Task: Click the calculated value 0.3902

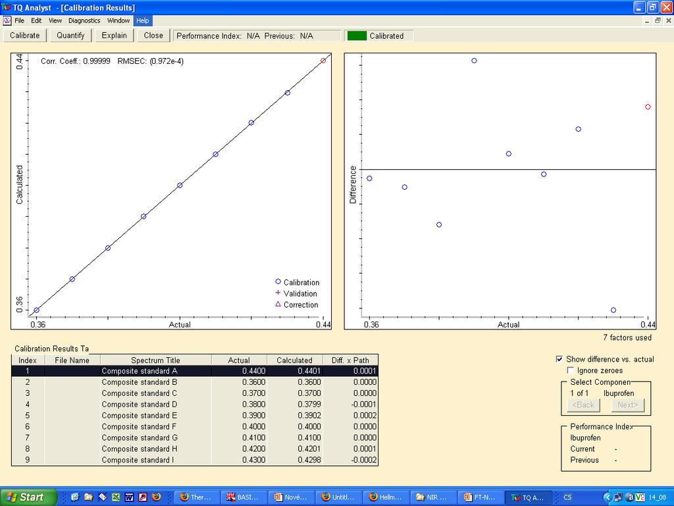Action: 309,416
